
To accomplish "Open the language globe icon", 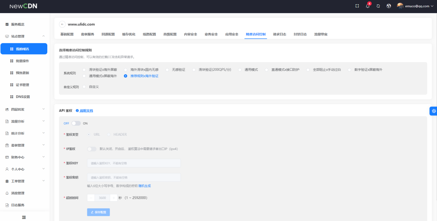I will click(389, 6).
